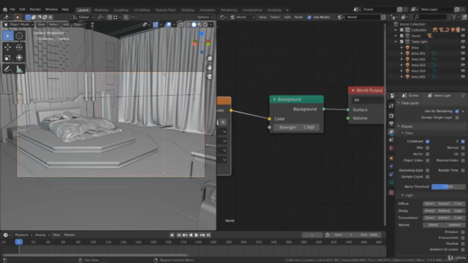Click the viewport zoom magnifier icon
This screenshot has height=263, width=468.
pyautogui.click(x=210, y=58)
